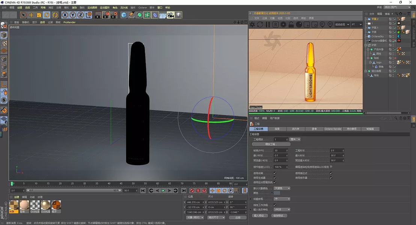Switch to the 信息 tab in attributes
The height and width of the screenshot is (225, 416).
277,129
